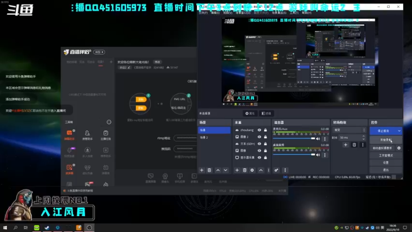Select 场景 2 in the scenes list
The height and width of the screenshot is (232, 412).
tap(214, 137)
